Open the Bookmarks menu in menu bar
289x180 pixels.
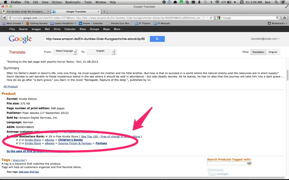73,2
